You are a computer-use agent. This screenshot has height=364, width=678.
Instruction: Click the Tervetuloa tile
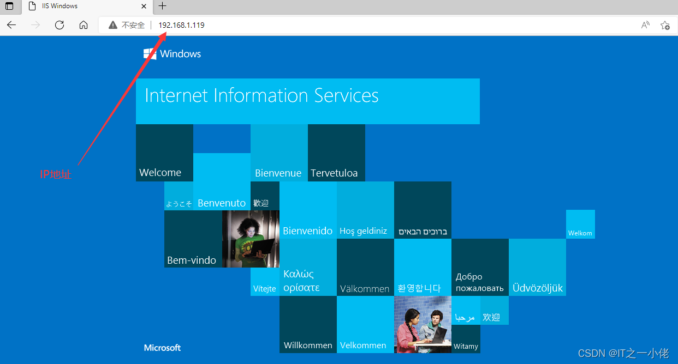336,153
